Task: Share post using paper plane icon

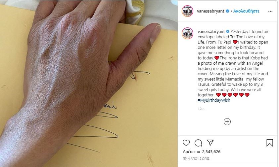Action: coord(210,143)
